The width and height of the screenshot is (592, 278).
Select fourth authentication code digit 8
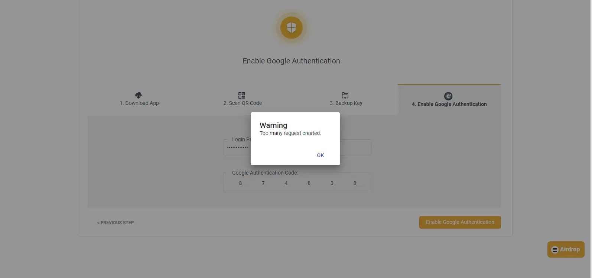pyautogui.click(x=309, y=183)
